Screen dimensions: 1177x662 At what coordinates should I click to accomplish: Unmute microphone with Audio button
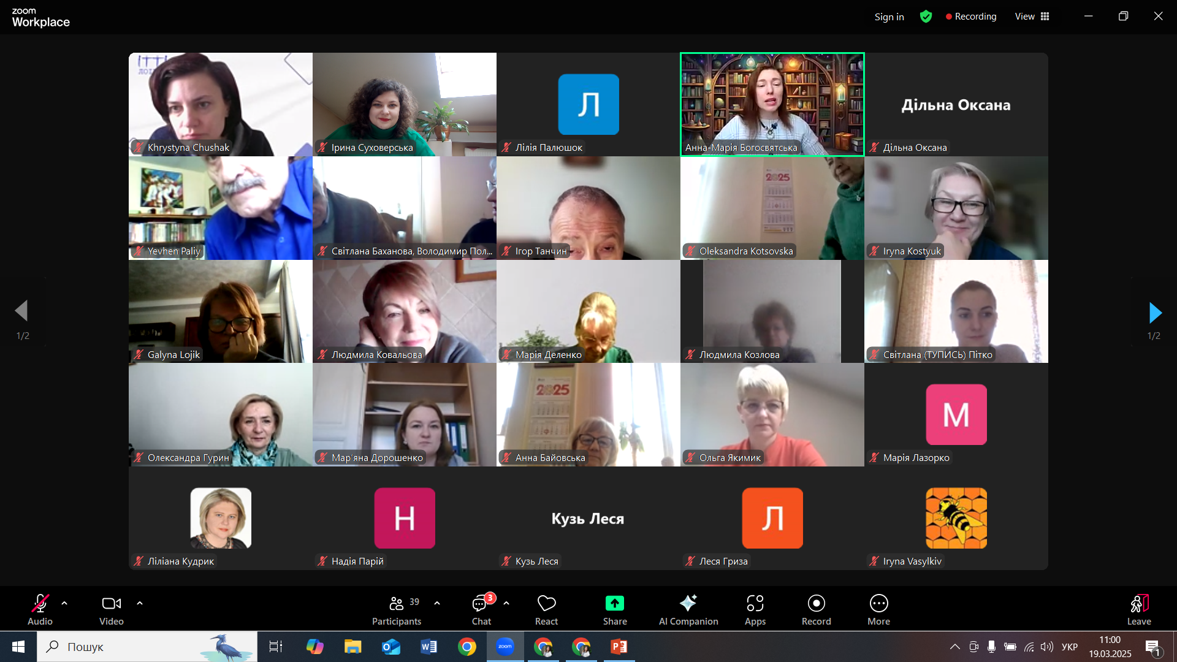point(40,604)
